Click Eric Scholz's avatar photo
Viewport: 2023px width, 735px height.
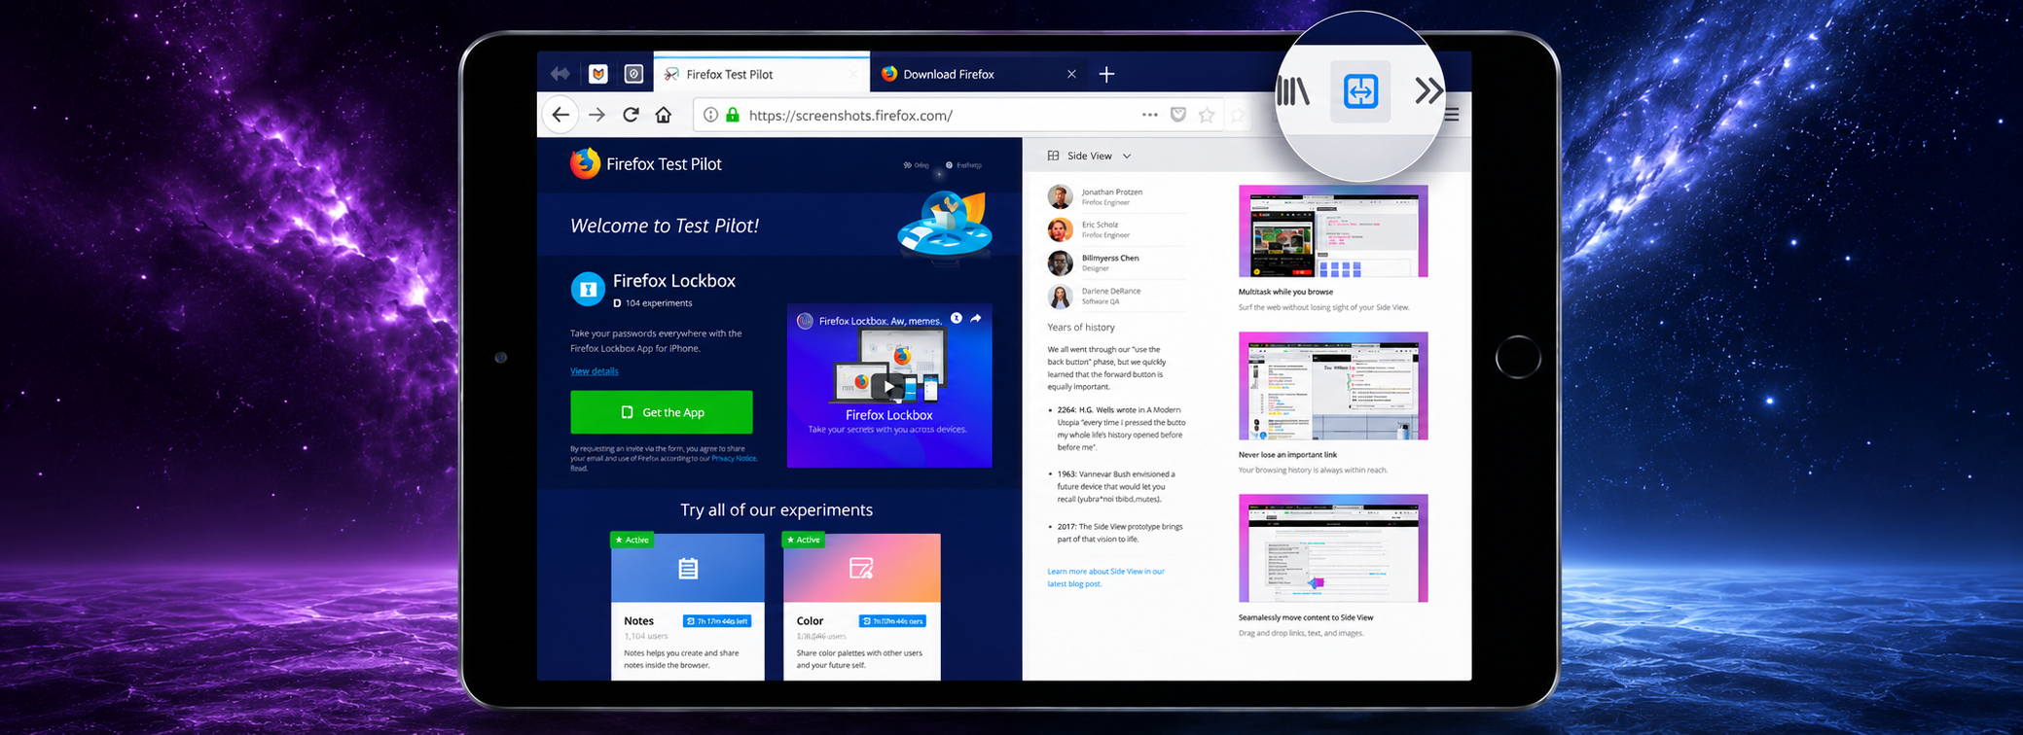click(1060, 229)
